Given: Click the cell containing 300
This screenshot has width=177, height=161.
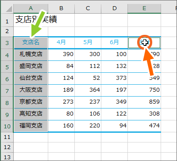Looking at the screenshot, I should [88, 55].
